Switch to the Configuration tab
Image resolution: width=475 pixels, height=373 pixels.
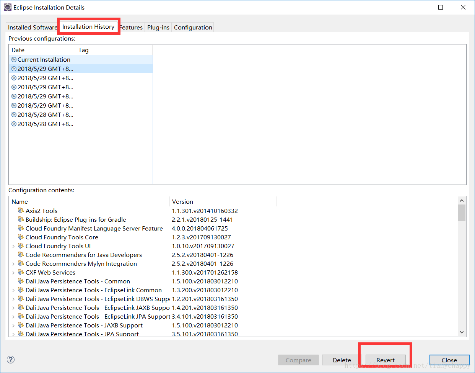point(193,27)
